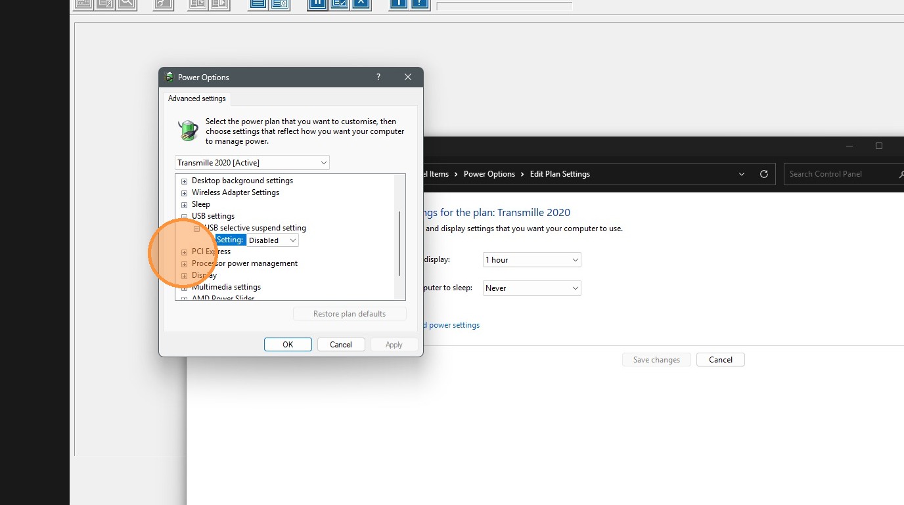Expand the PCI Express node
Screen dimensions: 904x505
[x=184, y=252]
